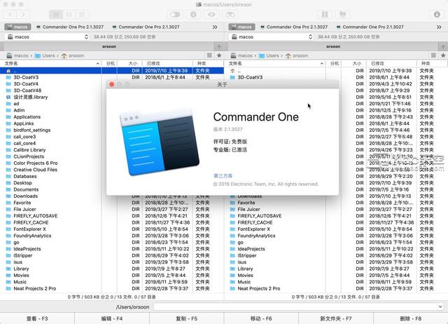Sort left panel by 文件名 column

coord(50,63)
